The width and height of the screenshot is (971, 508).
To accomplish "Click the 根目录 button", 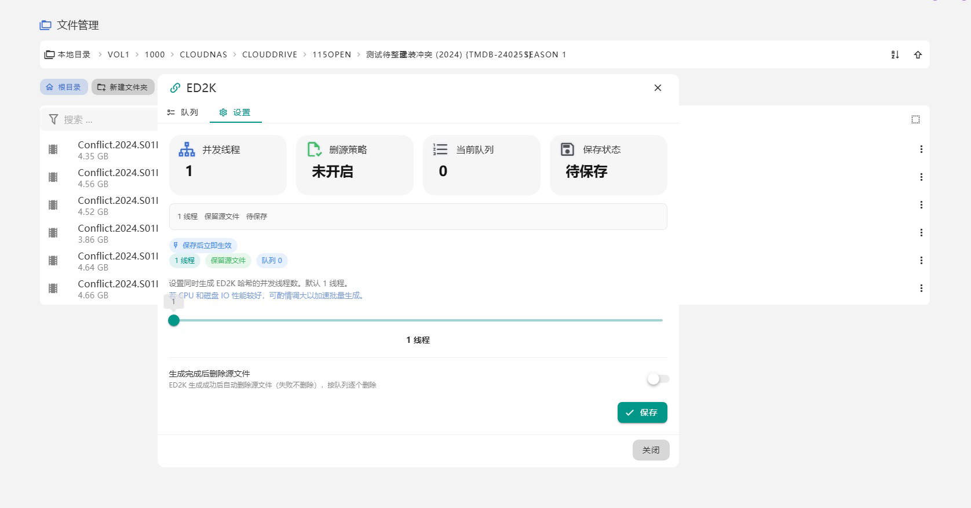I will point(64,87).
